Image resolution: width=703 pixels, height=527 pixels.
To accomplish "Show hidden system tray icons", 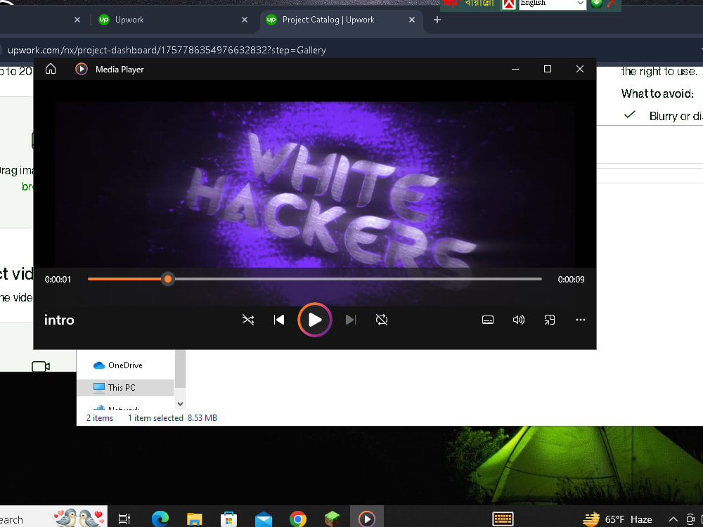I will tap(673, 519).
